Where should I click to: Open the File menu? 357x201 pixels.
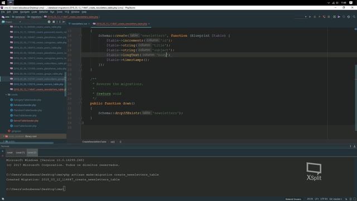(3, 12)
